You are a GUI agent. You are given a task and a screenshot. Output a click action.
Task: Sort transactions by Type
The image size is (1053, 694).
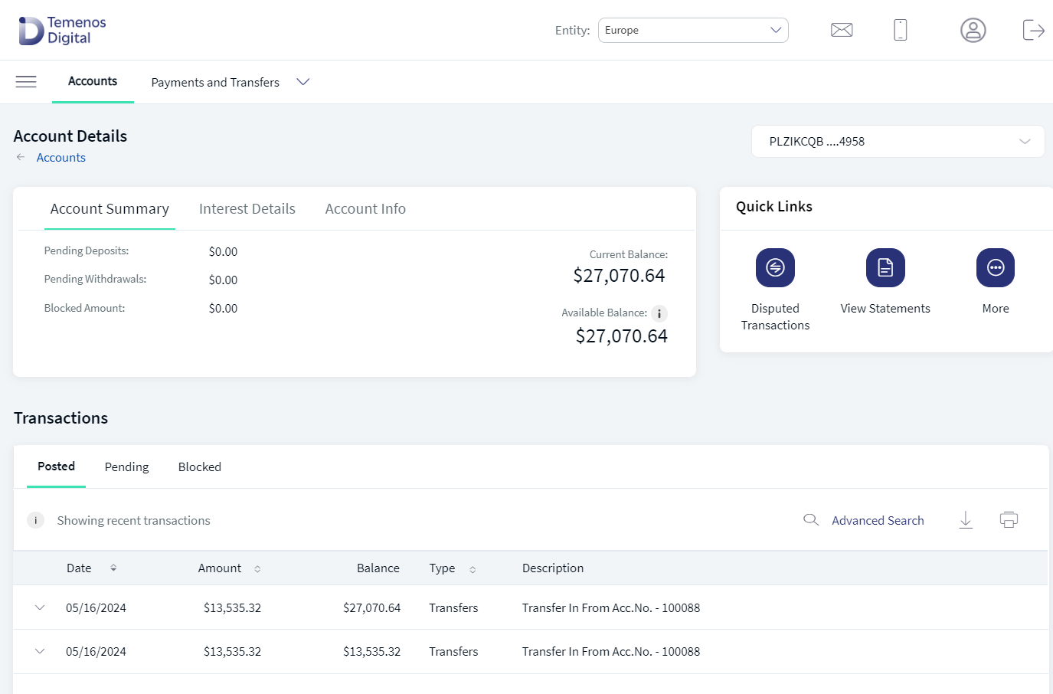coord(473,569)
